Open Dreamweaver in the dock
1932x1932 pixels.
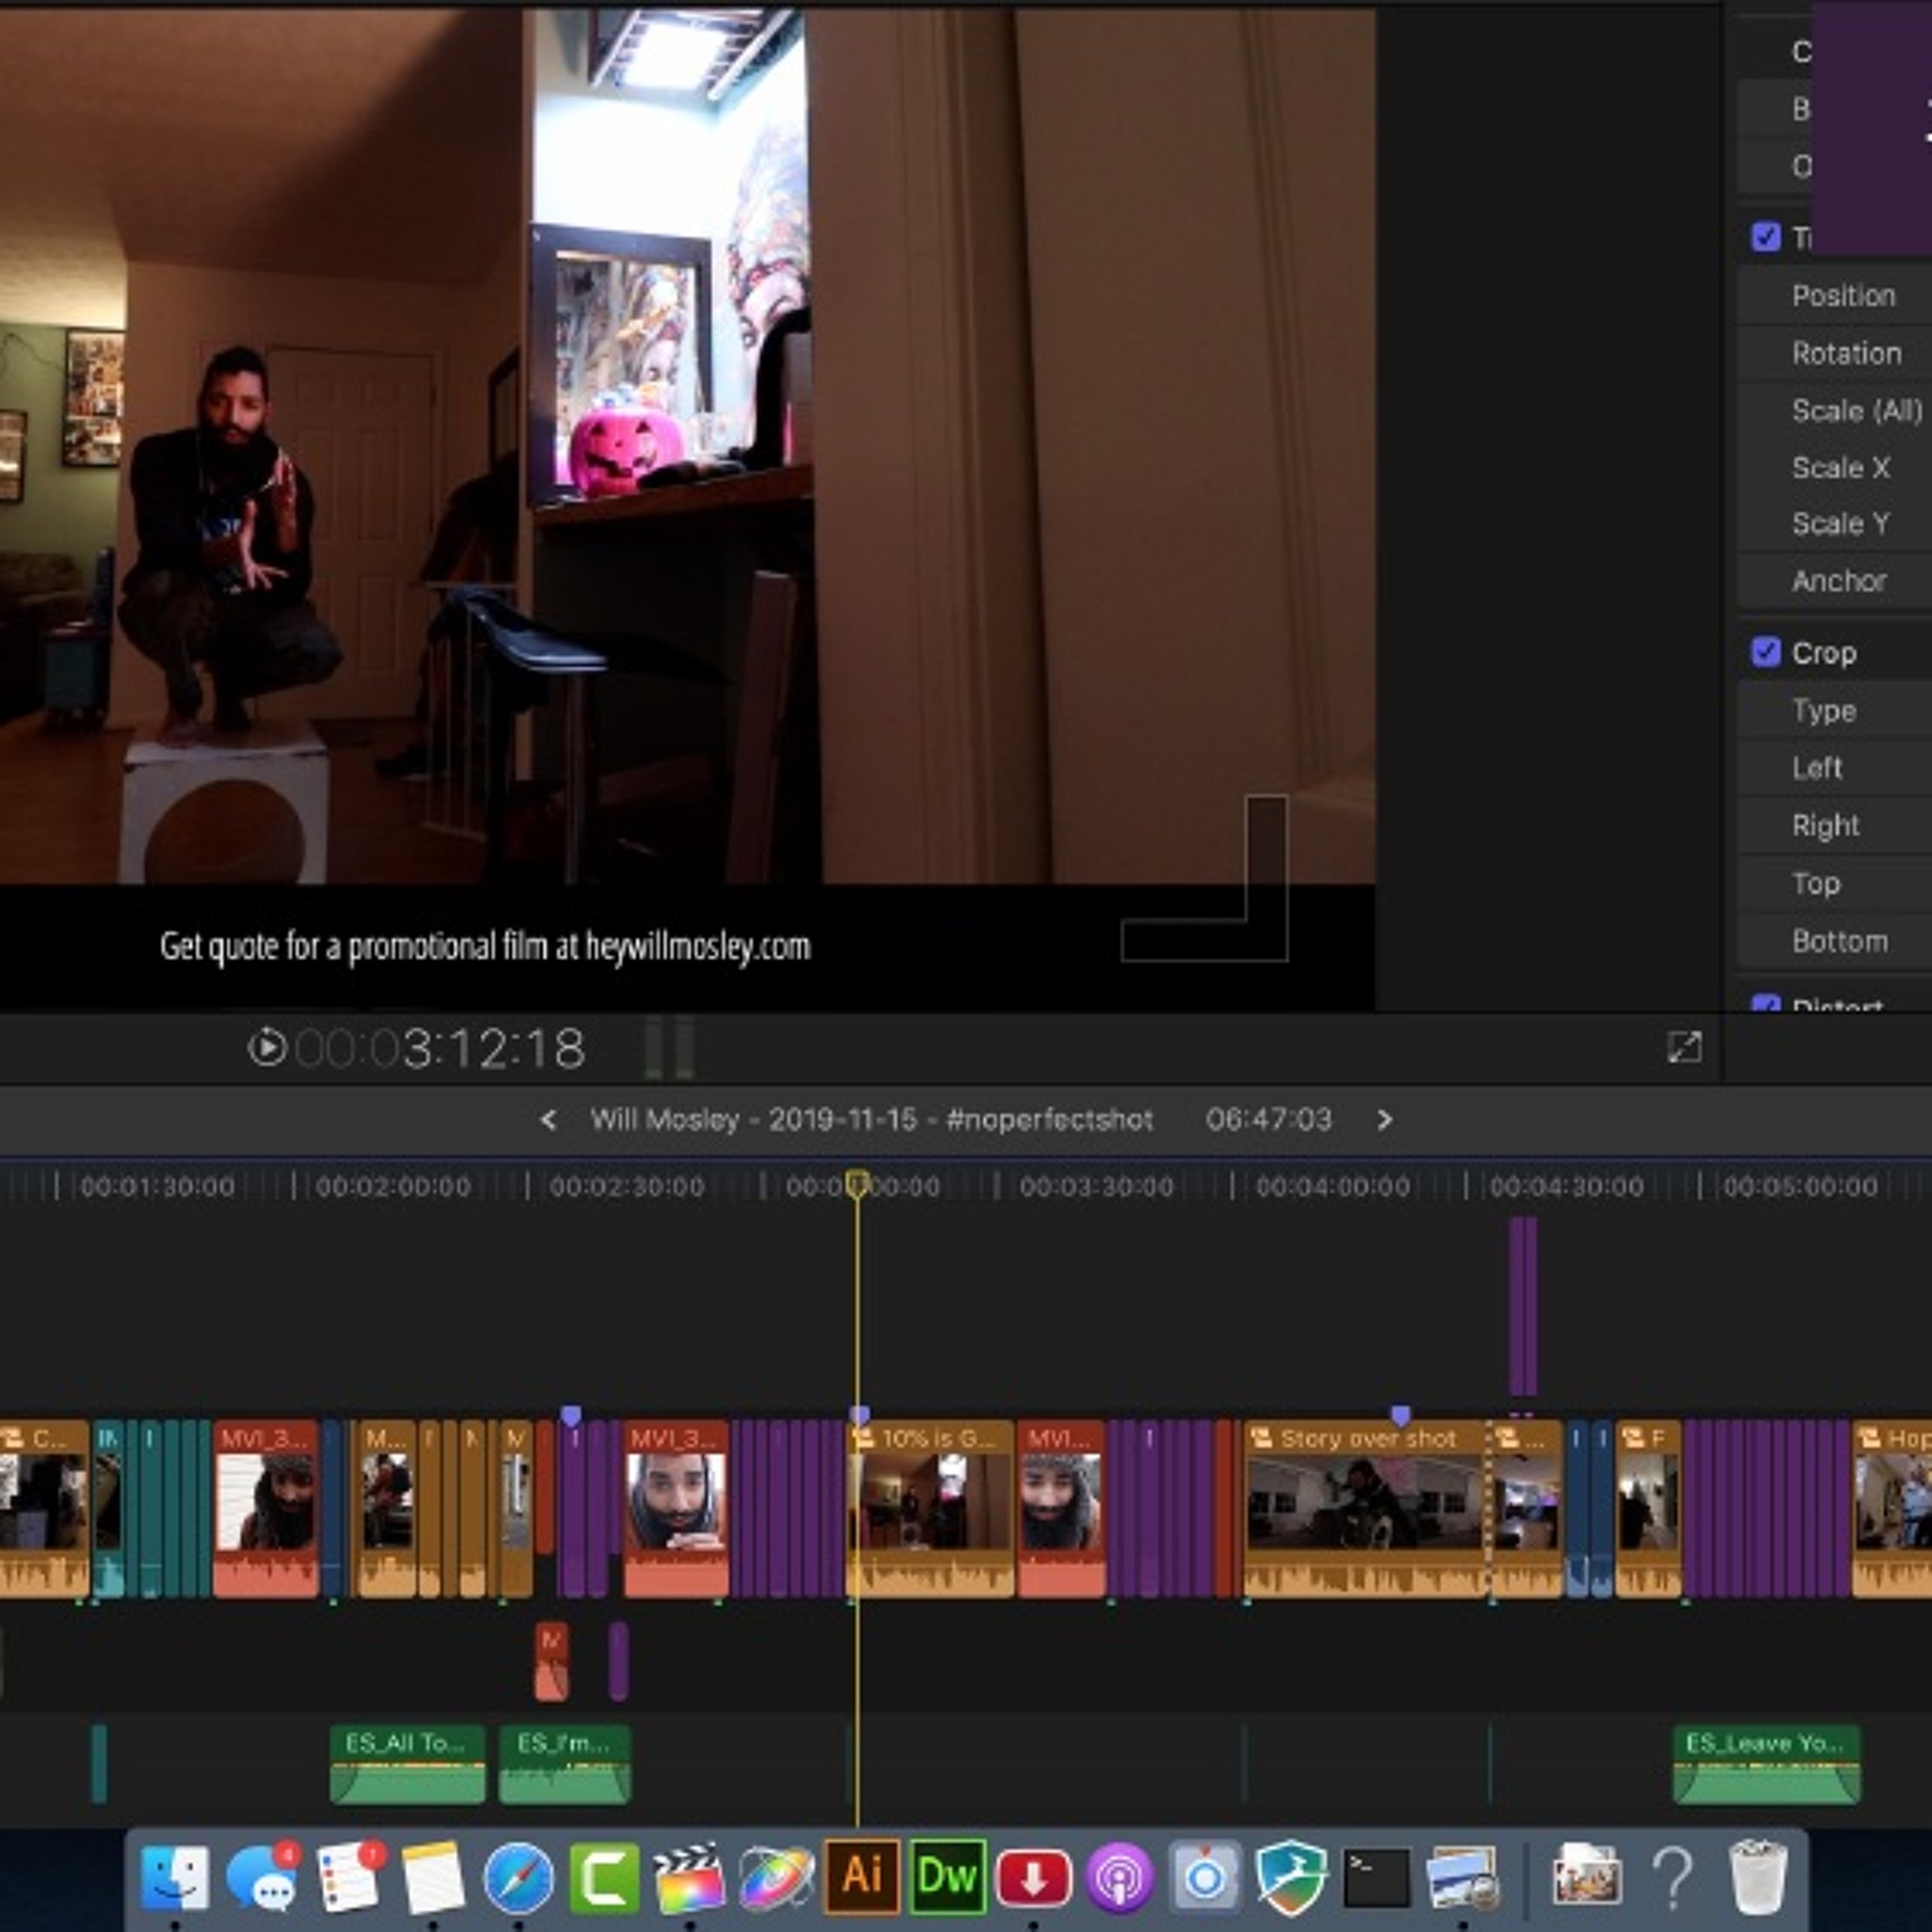pyautogui.click(x=948, y=1876)
